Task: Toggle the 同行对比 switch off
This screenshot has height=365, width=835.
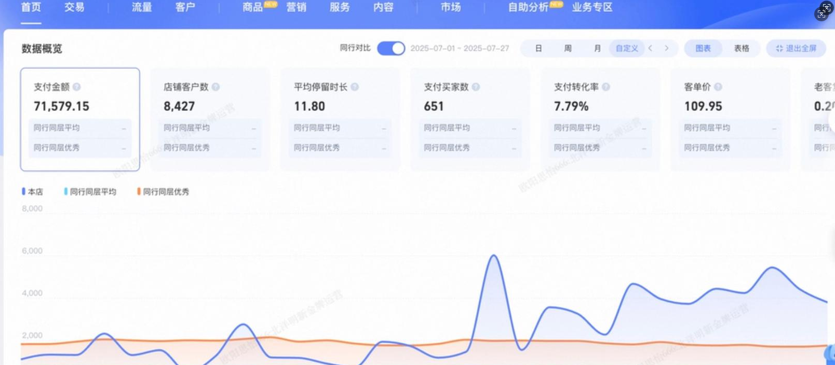Action: pos(391,48)
